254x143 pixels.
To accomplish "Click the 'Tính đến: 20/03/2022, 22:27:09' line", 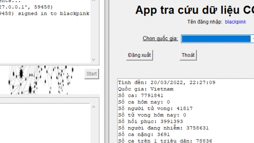I will click(x=167, y=83).
